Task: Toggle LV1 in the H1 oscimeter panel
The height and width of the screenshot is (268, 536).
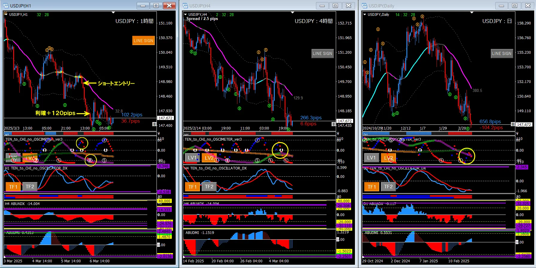Action: tap(13, 158)
